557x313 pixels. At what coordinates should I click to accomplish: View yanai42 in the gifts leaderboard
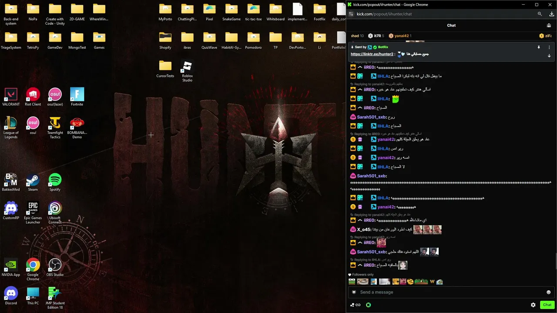click(400, 36)
